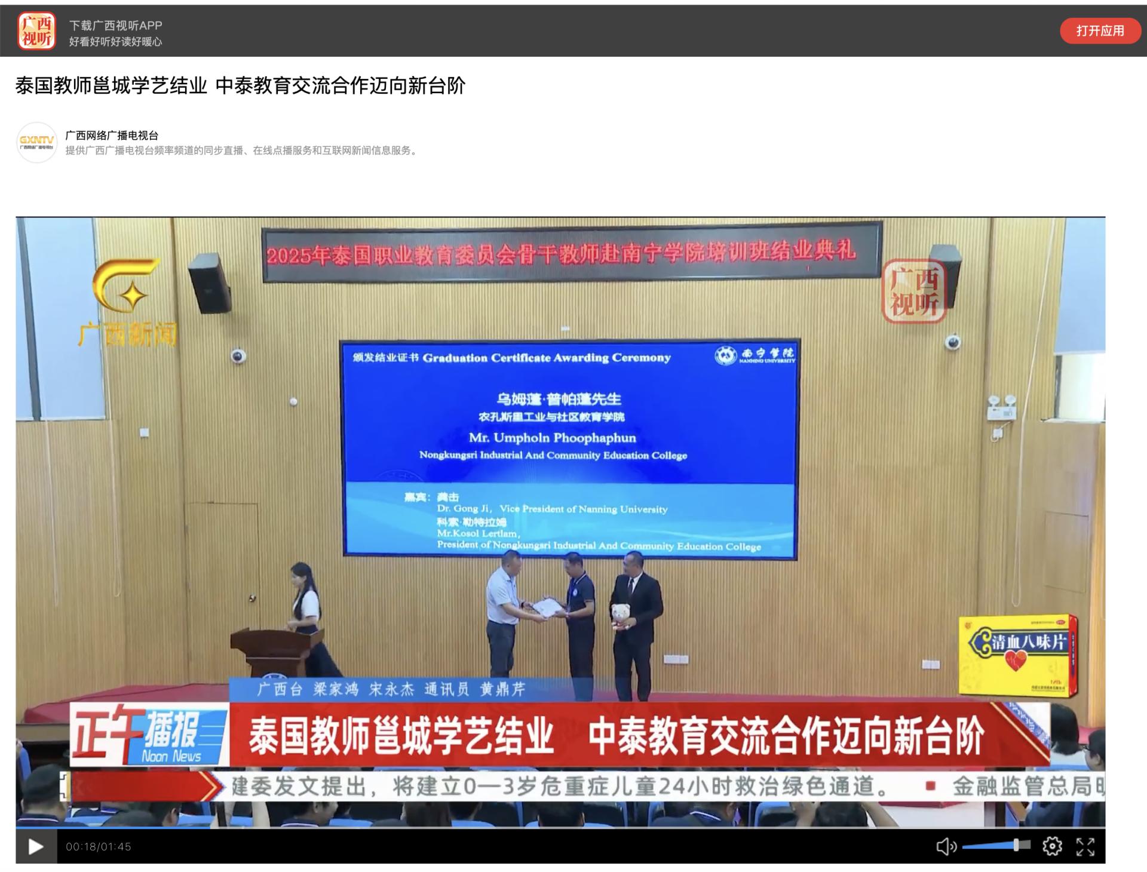
Task: Click 下载广西视听APP download text
Action: click(x=115, y=25)
